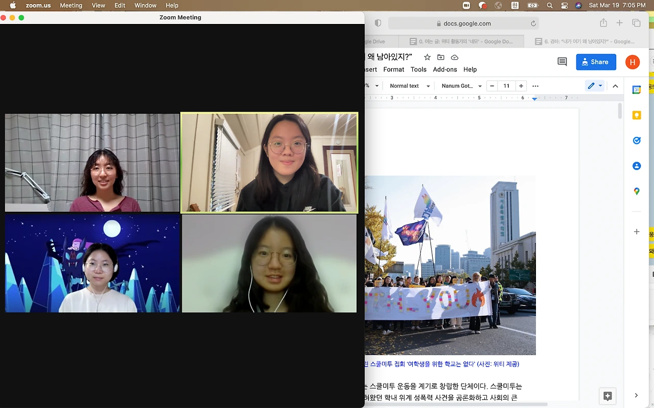The width and height of the screenshot is (654, 408).
Task: Open the zoom.us application menu
Action: click(38, 6)
